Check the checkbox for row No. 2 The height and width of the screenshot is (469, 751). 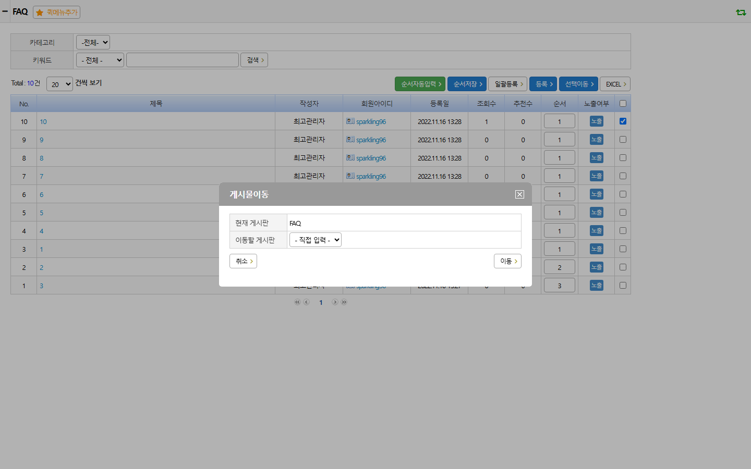623,267
